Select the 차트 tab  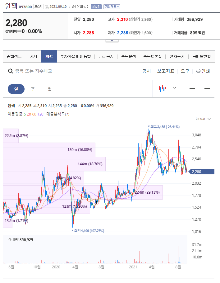pyautogui.click(x=49, y=56)
